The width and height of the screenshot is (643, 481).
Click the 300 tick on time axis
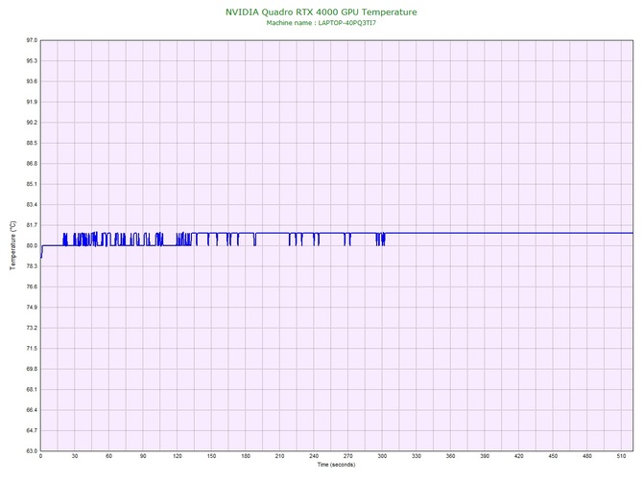pos(382,456)
